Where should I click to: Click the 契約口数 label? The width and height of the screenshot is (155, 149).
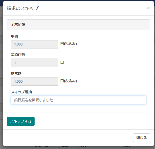pyautogui.click(x=18, y=55)
